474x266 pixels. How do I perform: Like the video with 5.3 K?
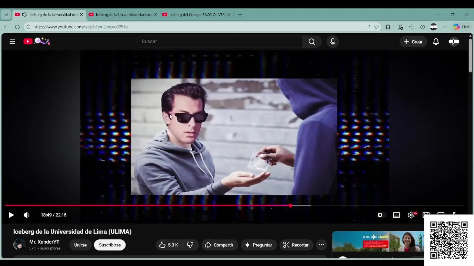[168, 245]
